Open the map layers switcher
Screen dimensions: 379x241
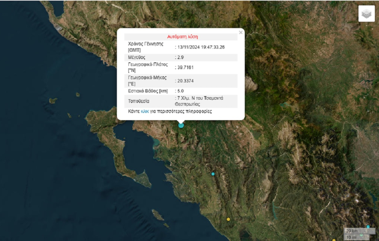[366, 14]
